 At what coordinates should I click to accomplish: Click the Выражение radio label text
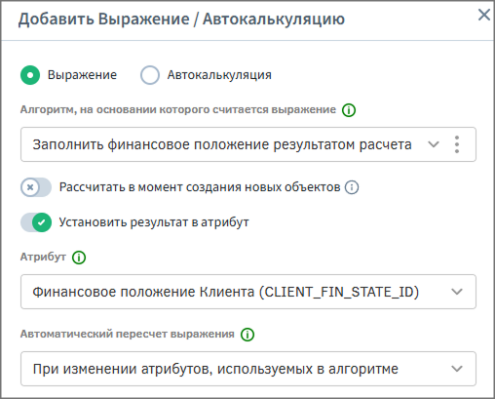82,75
